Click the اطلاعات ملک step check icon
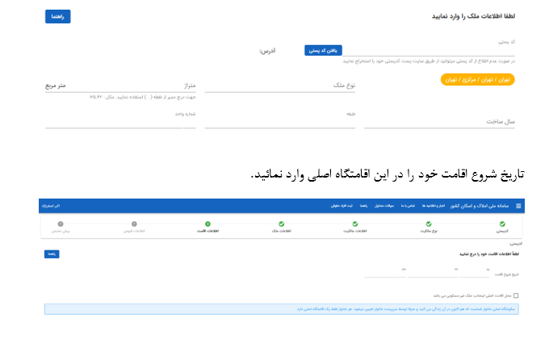 pyautogui.click(x=281, y=224)
